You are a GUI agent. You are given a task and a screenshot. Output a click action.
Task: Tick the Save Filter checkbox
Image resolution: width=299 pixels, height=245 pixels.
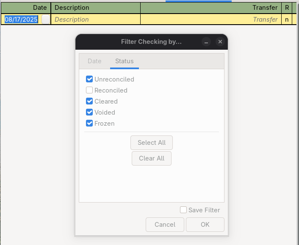[x=183, y=210]
